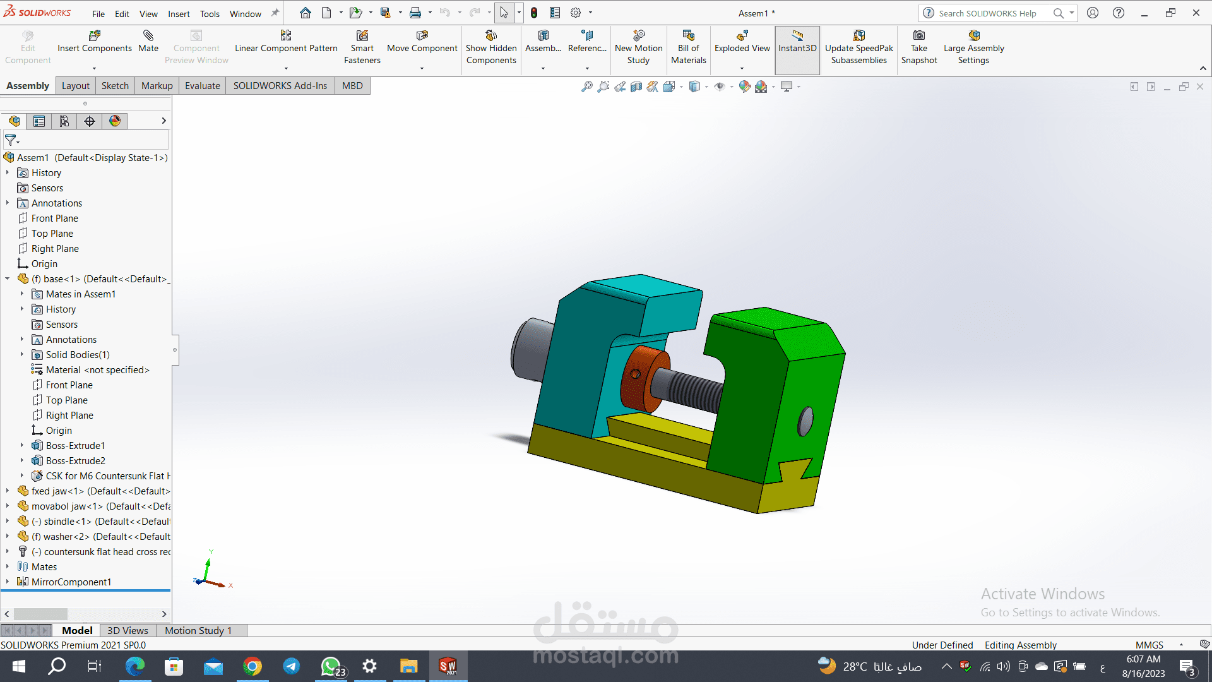Open the Assembly Features tool

coord(543,42)
